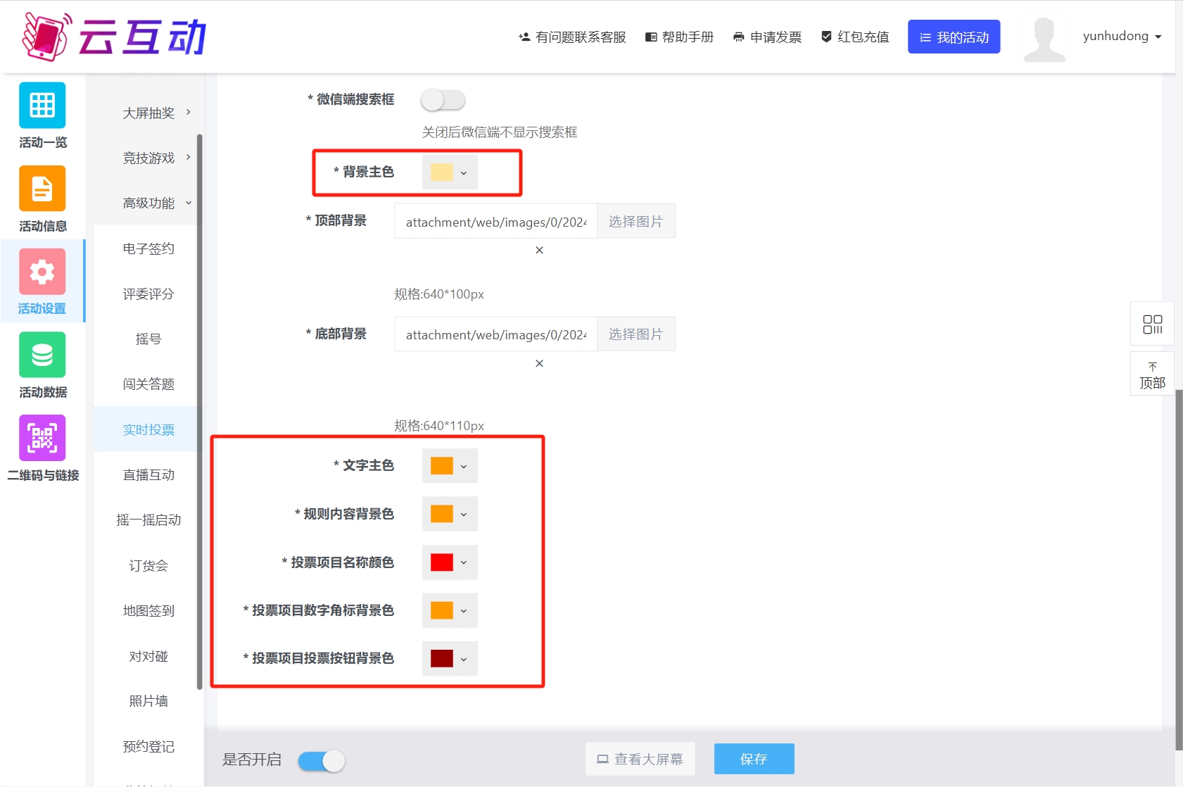Open the 活动数据 database icon

pos(42,355)
